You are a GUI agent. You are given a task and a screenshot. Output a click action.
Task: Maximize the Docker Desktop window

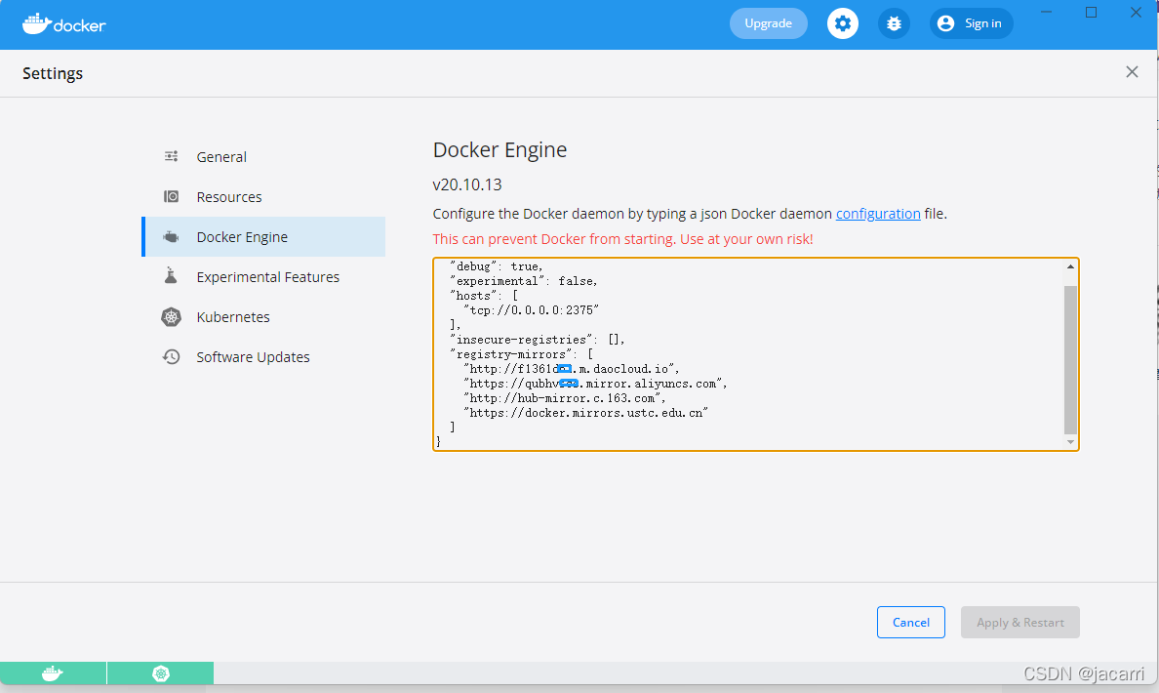tap(1091, 12)
